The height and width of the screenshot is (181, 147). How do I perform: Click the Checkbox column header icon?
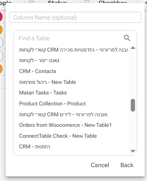pyautogui.click(x=87, y=2)
